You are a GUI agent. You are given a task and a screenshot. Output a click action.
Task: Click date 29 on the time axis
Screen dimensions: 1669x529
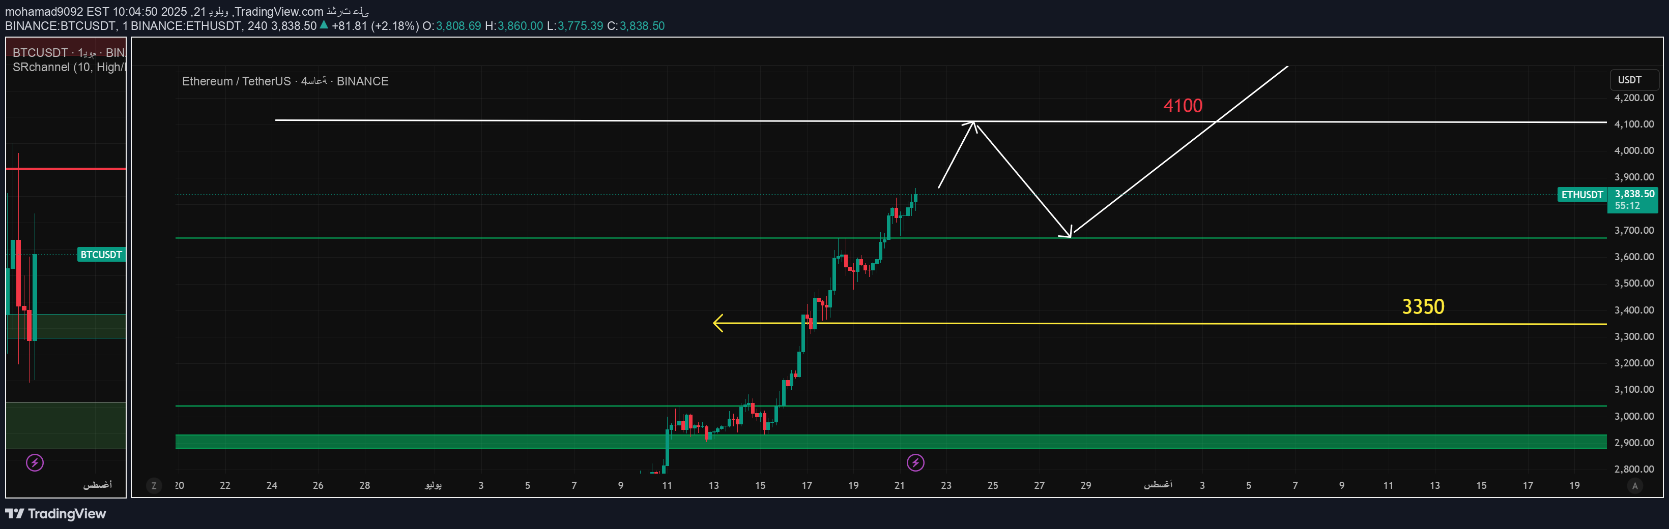coord(1086,486)
